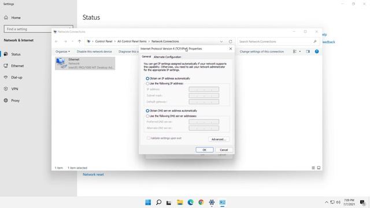370x208 pixels.
Task: Open the Settings gear on the taskbar
Action: (x=212, y=202)
